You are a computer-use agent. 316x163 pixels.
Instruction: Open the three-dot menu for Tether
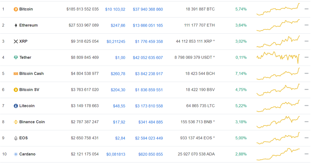point(306,57)
